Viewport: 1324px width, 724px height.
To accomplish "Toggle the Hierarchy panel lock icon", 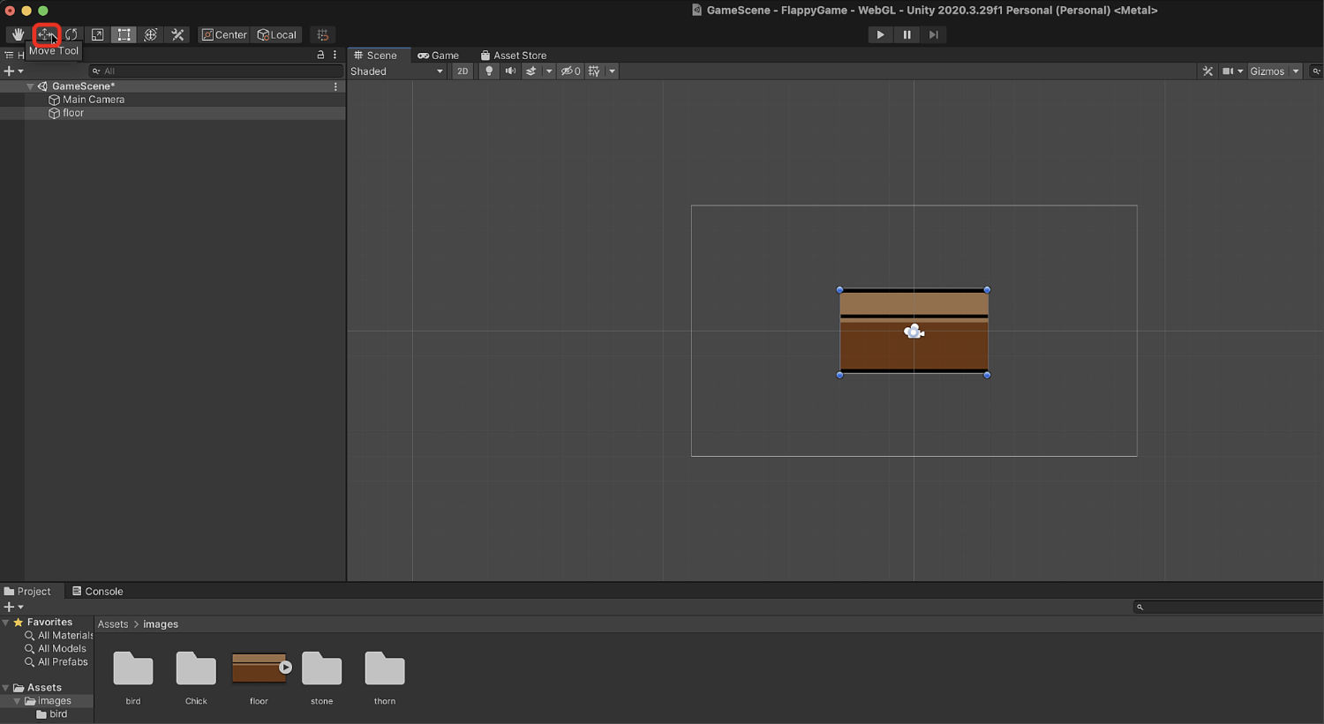I will coord(320,55).
